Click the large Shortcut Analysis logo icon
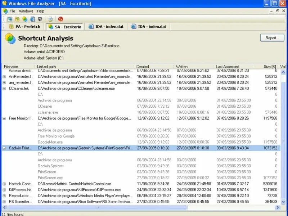Image resolution: width=288 pixels, height=216 pixels. click(10, 39)
